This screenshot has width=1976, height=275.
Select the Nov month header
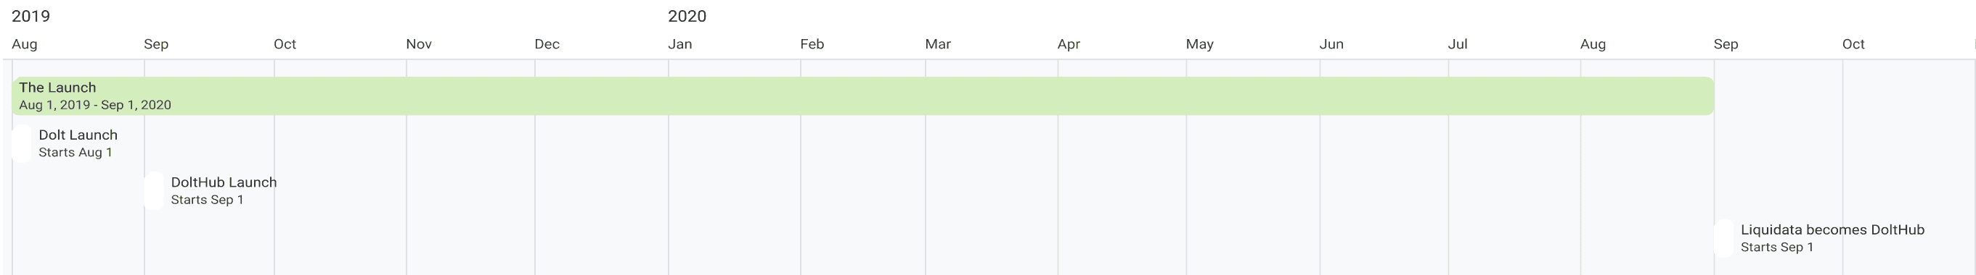click(x=419, y=44)
